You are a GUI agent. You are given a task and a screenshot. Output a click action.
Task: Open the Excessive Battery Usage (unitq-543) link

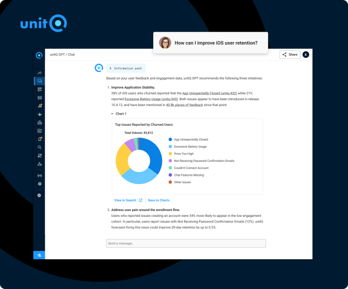[x=151, y=99]
